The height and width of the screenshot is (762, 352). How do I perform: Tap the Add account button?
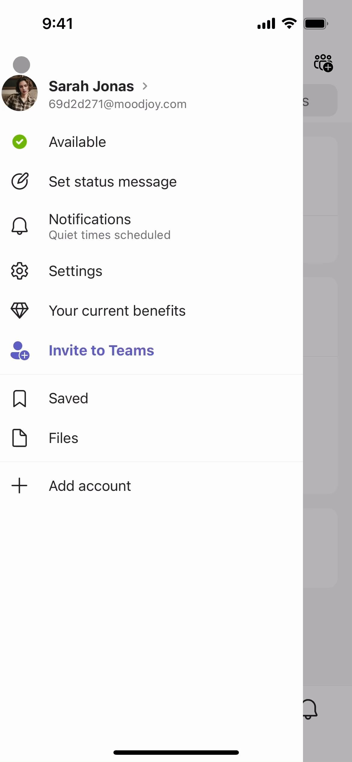point(90,486)
